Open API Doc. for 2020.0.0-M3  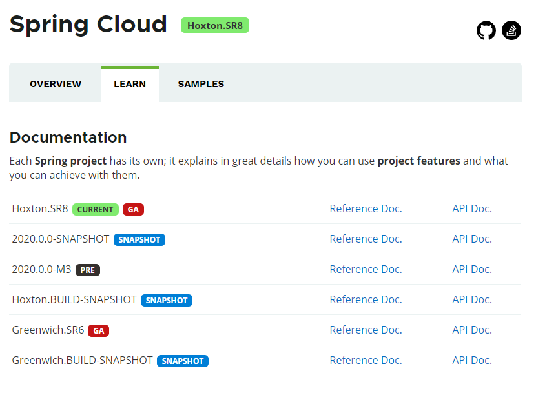tap(472, 269)
